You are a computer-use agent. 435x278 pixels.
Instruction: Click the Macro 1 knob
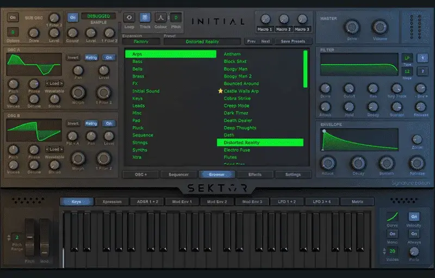[265, 19]
